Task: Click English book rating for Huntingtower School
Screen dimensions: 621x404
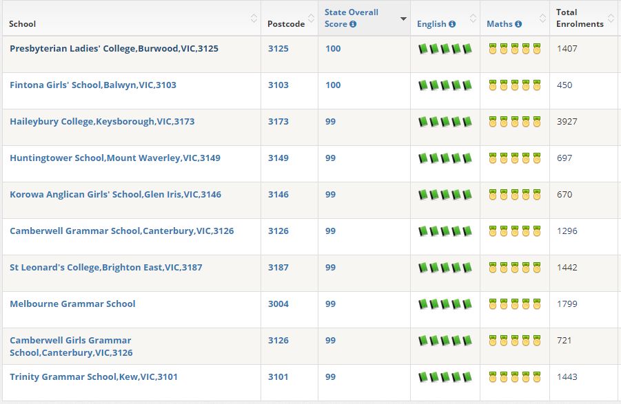Action: coord(445,158)
